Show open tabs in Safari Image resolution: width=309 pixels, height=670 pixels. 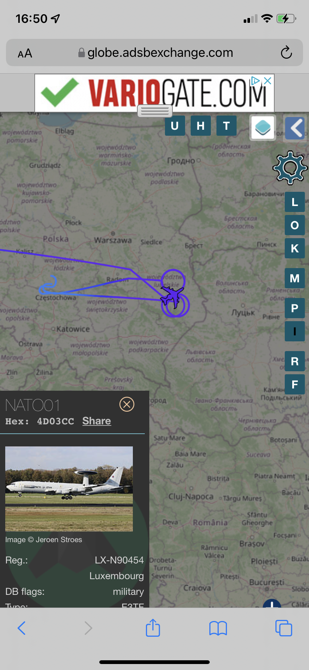[x=284, y=628]
